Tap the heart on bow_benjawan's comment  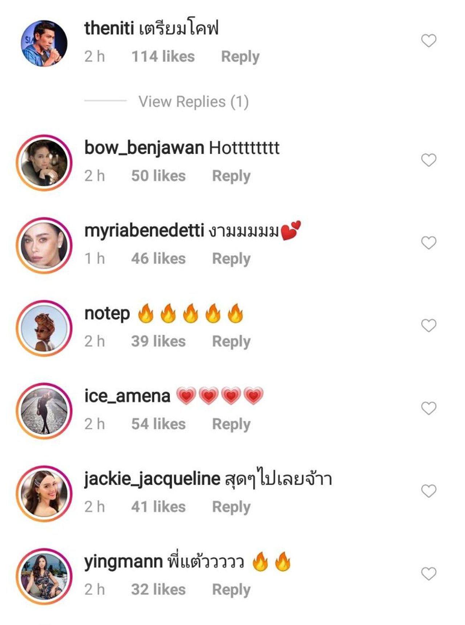[x=429, y=160]
